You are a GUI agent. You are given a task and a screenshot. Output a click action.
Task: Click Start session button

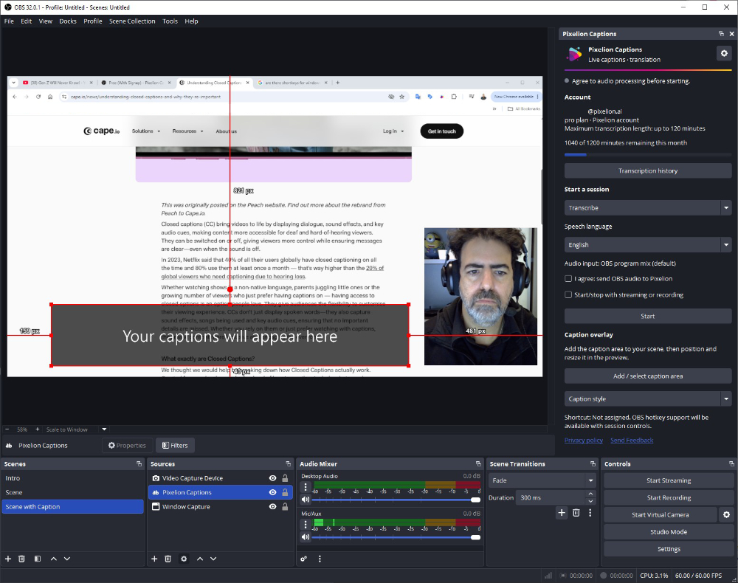(x=648, y=316)
